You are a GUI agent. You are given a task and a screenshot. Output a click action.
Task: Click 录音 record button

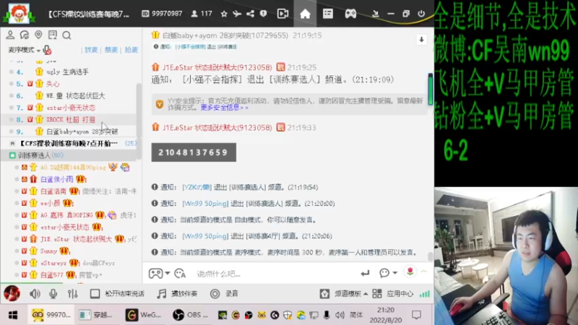(224, 294)
